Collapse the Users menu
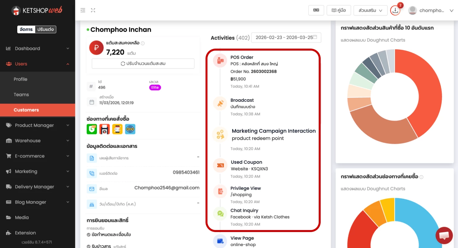 [38, 64]
